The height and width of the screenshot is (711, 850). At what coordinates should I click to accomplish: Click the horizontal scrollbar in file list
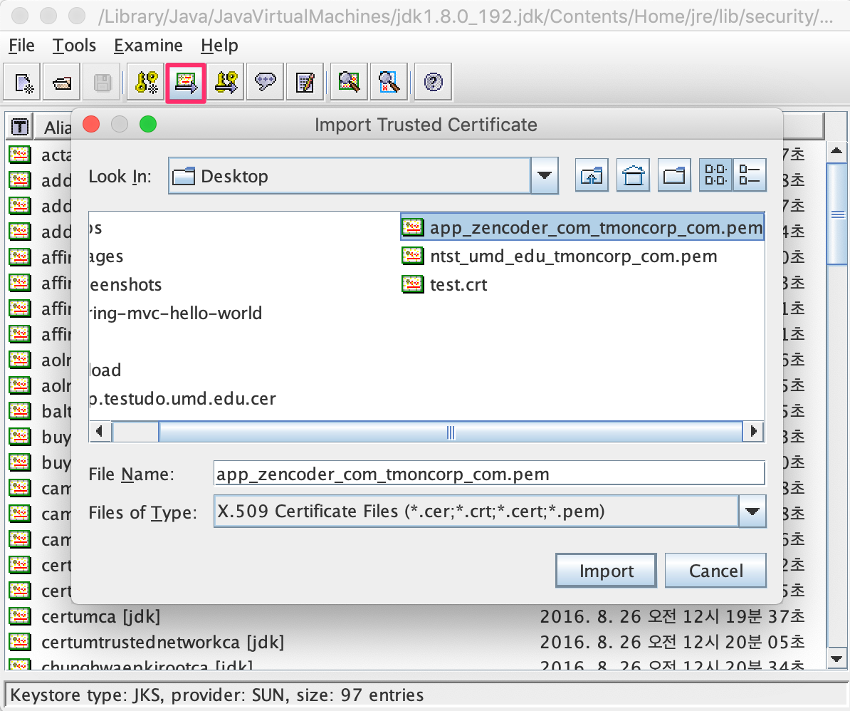[x=450, y=432]
